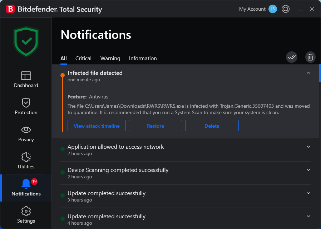This screenshot has width=321, height=229.
Task: Click 'Application allowed to access network' title
Action: 116,147
